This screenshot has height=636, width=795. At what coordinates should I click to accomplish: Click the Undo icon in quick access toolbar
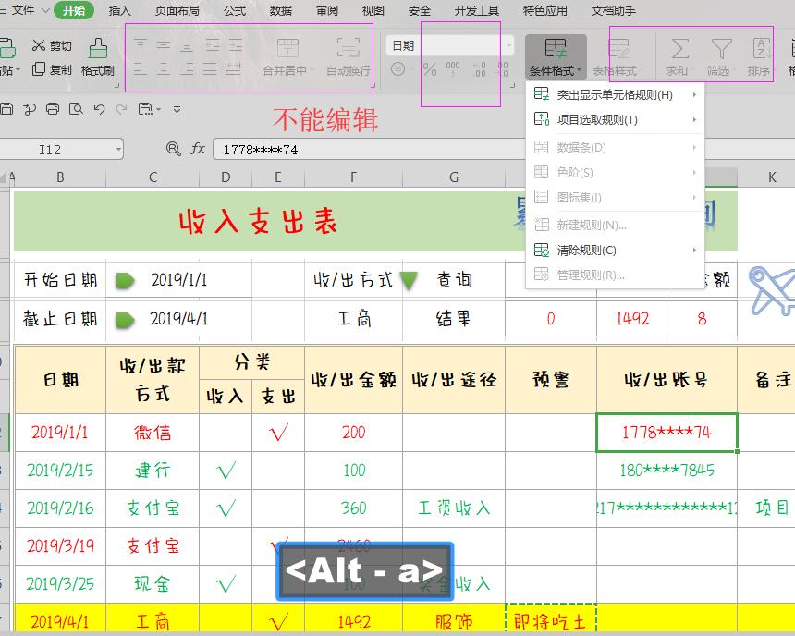pos(97,109)
